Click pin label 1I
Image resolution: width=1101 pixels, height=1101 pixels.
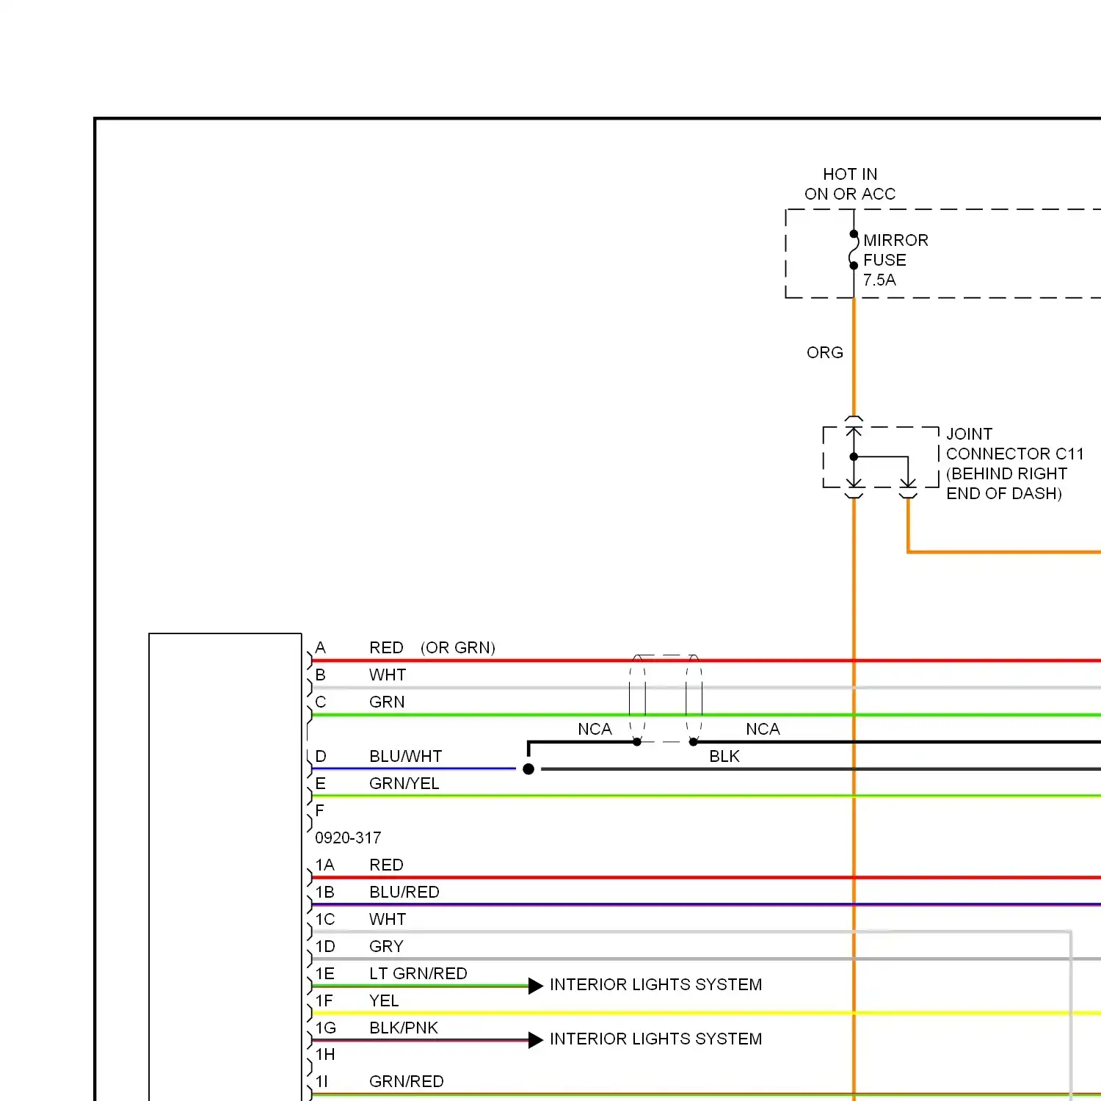321,1082
